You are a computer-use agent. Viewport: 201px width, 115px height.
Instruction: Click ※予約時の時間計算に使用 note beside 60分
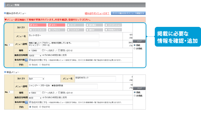[x=55, y=97]
